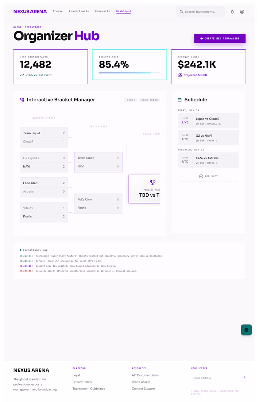This screenshot has height=402, width=259.
Task: Go to Leaderboards in the top nav
Action: tap(79, 11)
